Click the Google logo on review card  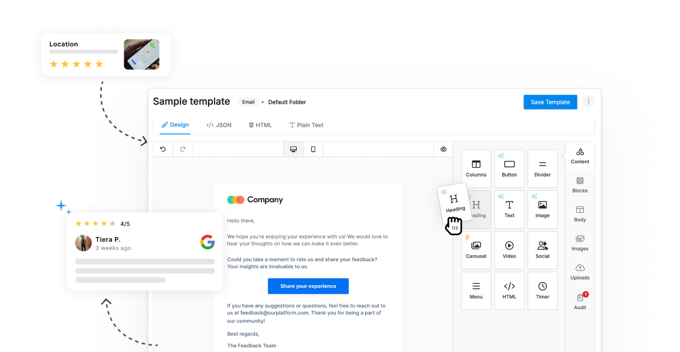coord(208,242)
